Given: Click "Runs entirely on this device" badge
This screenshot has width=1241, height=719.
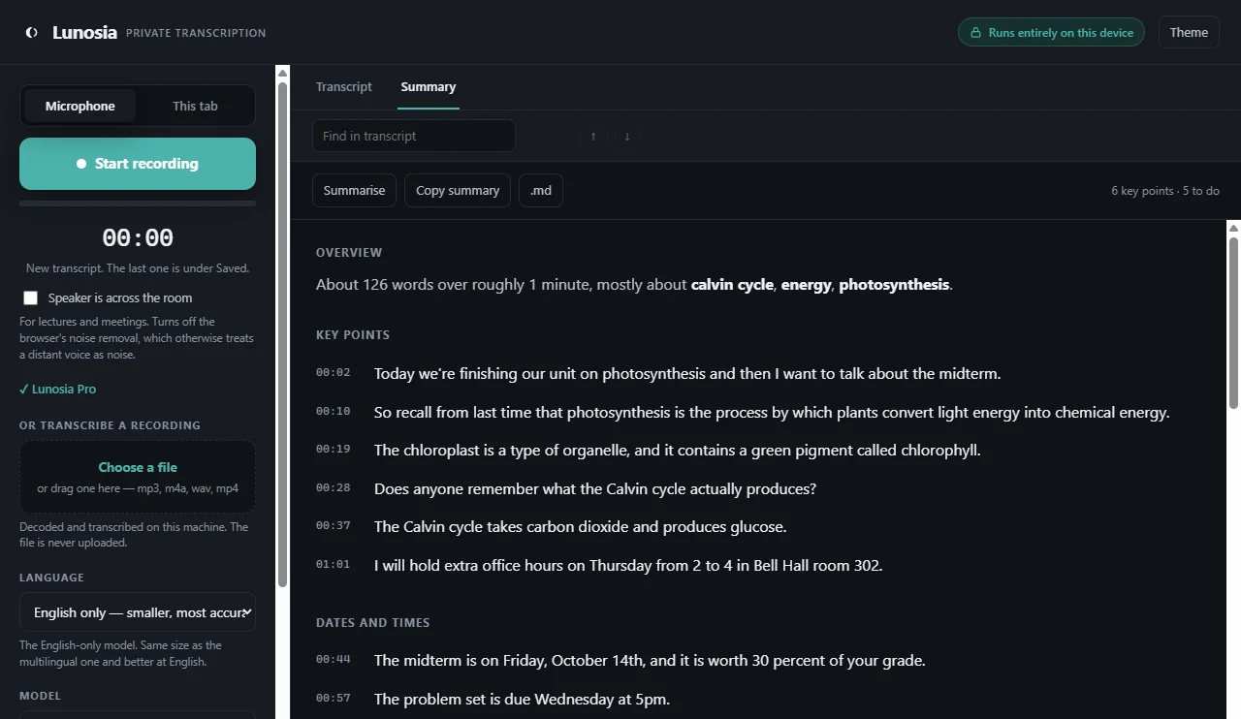Looking at the screenshot, I should coord(1051,32).
